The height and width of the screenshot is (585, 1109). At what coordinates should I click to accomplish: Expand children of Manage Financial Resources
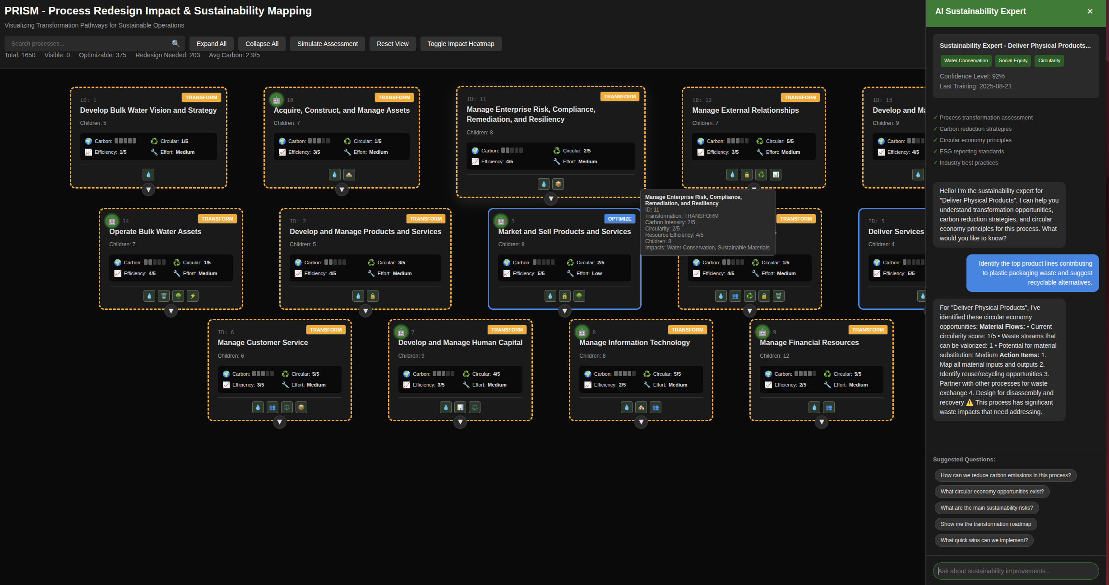click(821, 423)
